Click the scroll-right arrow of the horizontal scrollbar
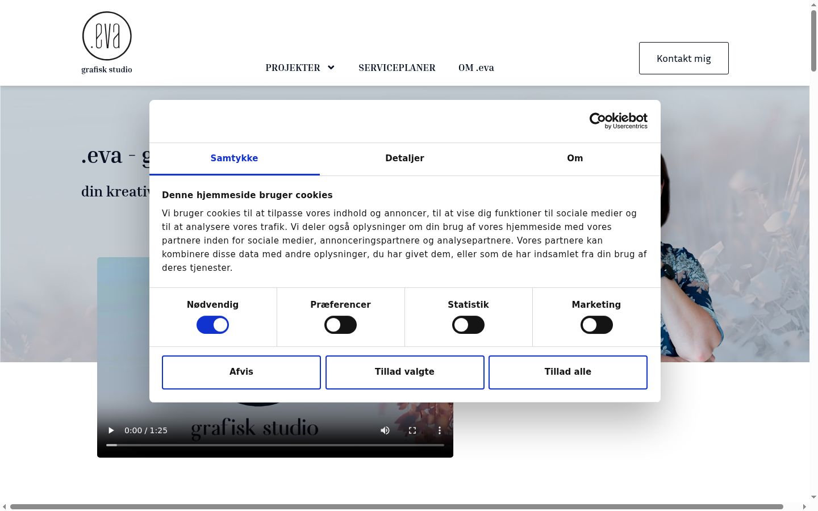The image size is (818, 511). 804,506
